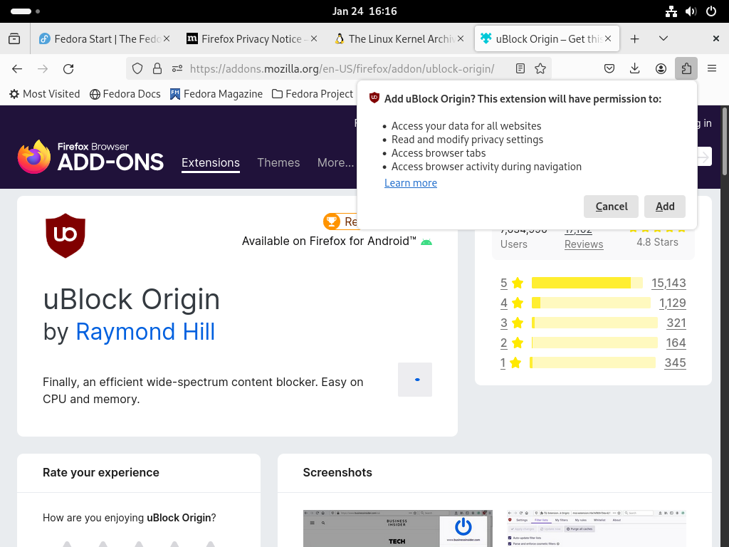Click the address bar URL
This screenshot has width=729, height=547.
(342, 69)
